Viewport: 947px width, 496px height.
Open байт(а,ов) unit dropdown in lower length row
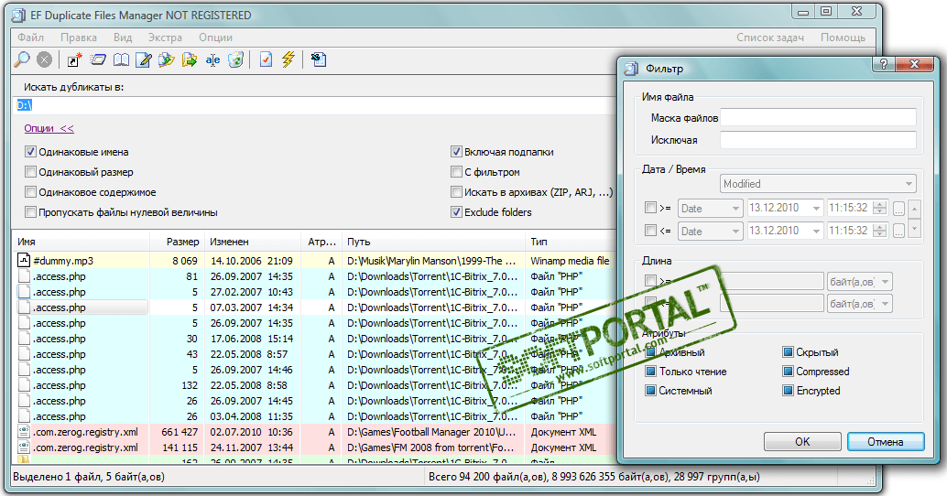click(859, 304)
